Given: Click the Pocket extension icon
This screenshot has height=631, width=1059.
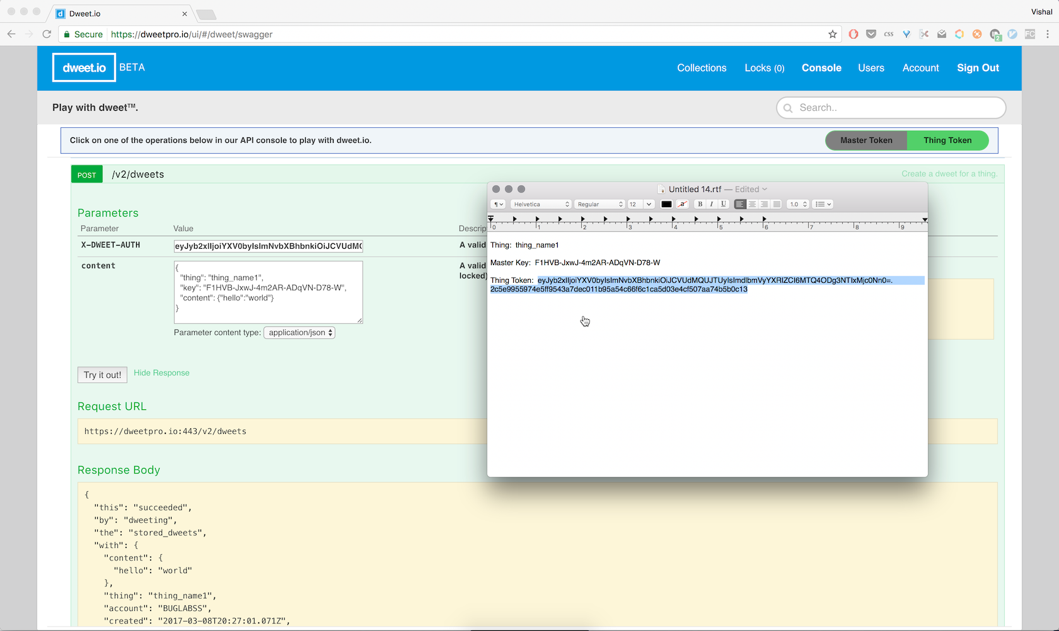Looking at the screenshot, I should pos(871,34).
